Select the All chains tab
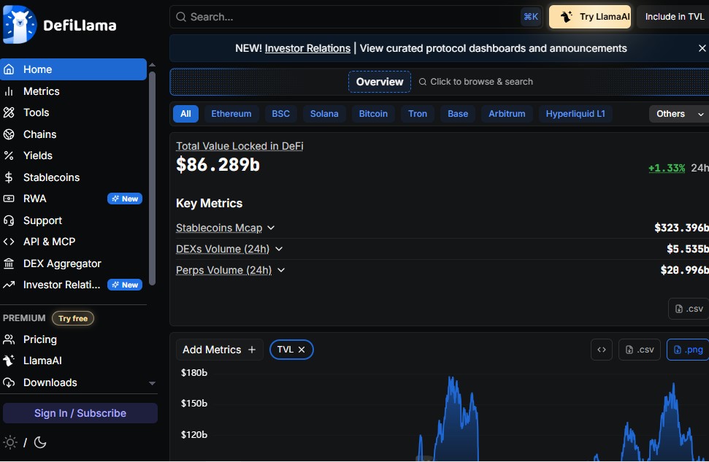This screenshot has height=462, width=709. pyautogui.click(x=185, y=114)
